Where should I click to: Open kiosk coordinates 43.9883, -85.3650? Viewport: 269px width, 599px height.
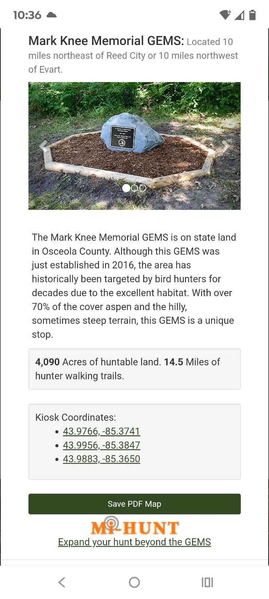point(101,459)
